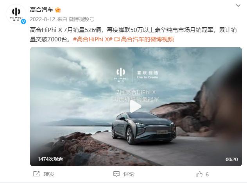Click the 转发 share arrow icon
The image size is (247, 183).
point(36,174)
